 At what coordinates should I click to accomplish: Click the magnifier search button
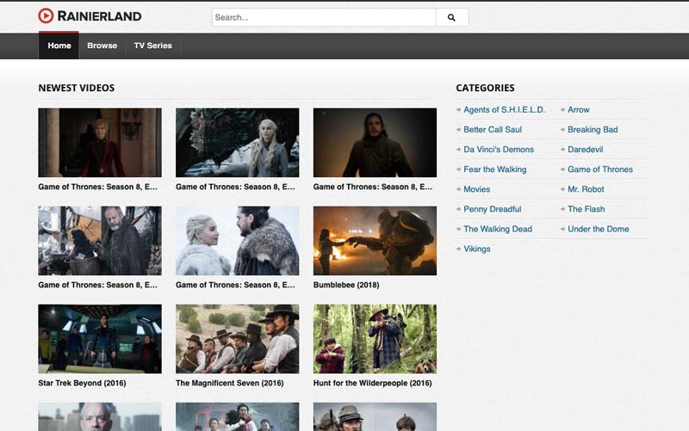(451, 17)
